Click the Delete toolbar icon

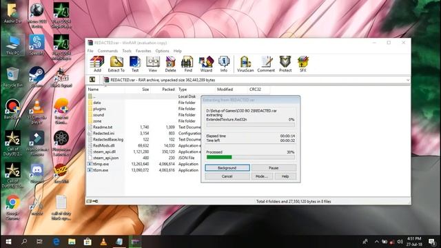pos(170,64)
